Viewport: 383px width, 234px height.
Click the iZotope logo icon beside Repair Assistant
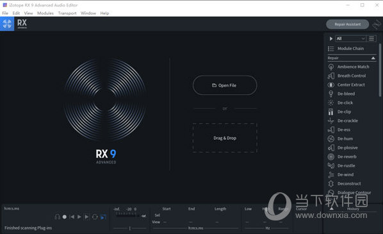coord(377,24)
